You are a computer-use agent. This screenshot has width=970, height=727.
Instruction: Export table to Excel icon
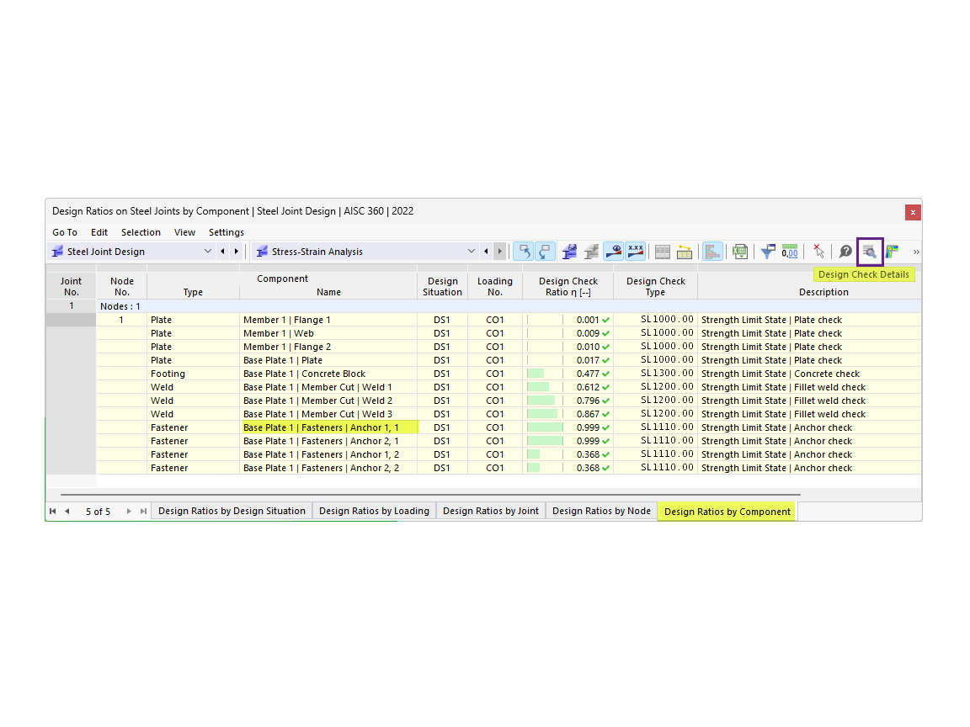pyautogui.click(x=740, y=252)
